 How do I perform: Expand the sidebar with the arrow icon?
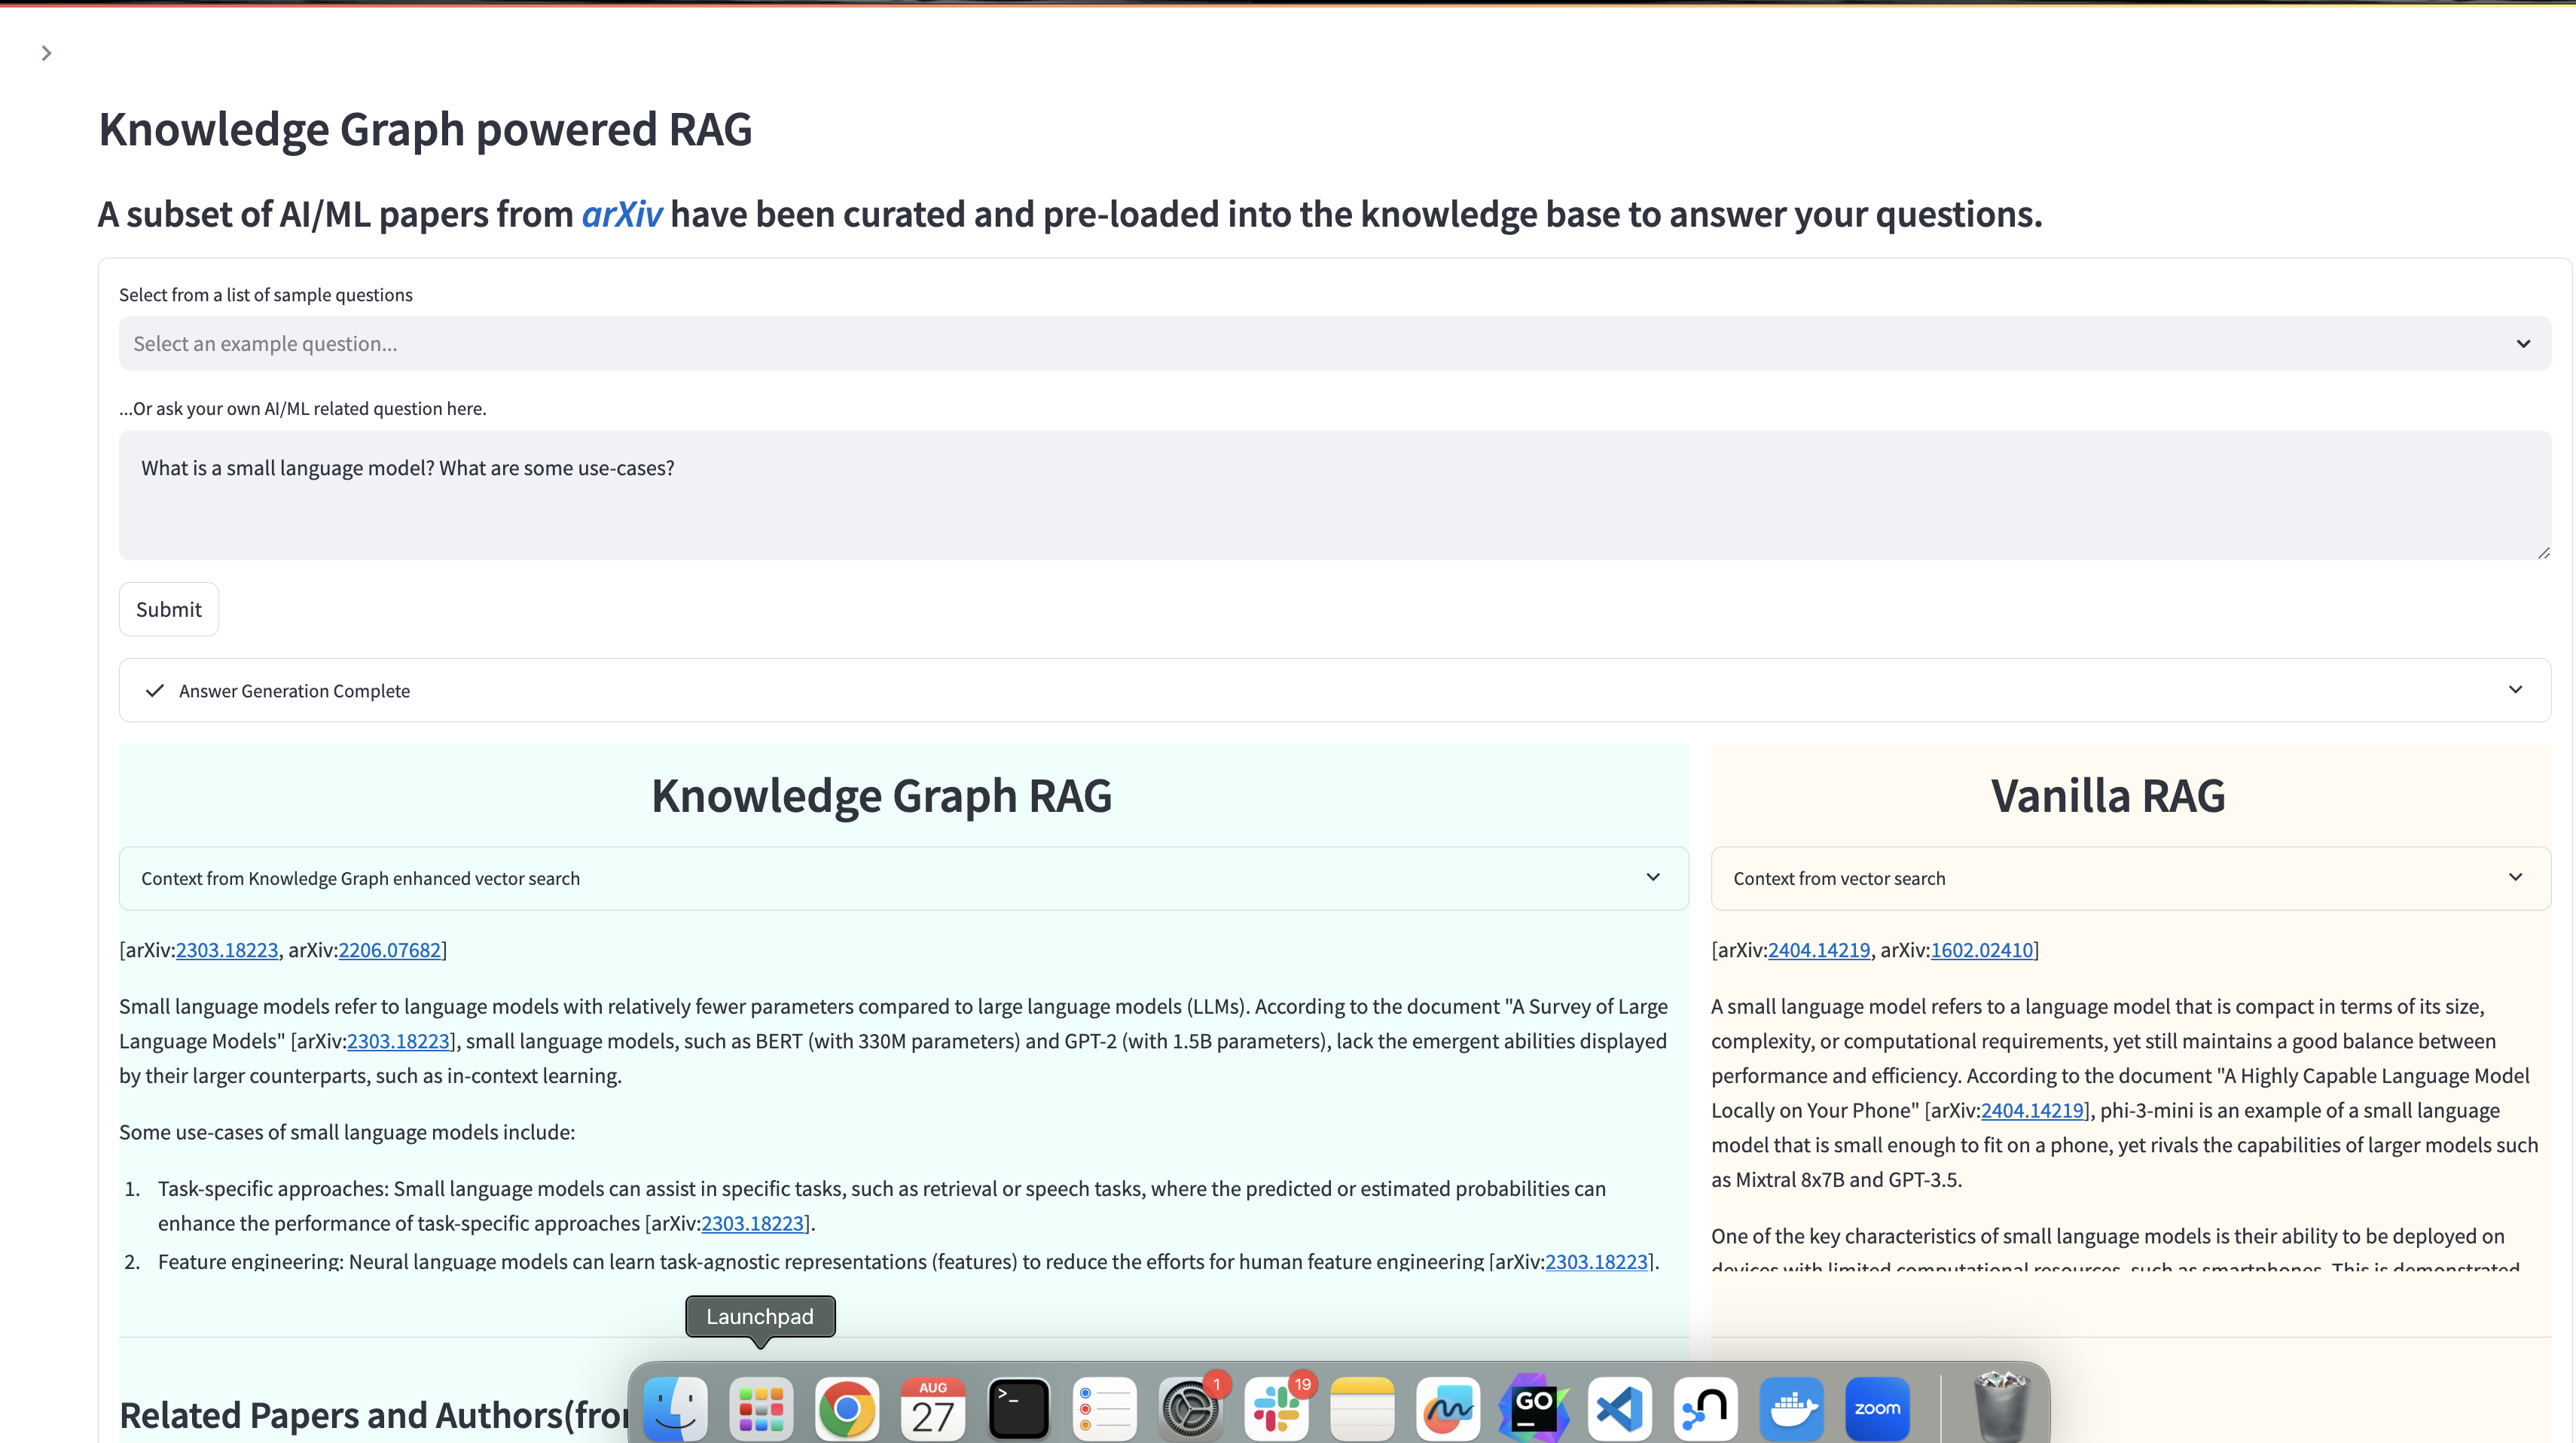click(46, 53)
